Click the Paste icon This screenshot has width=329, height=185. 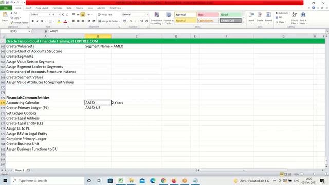point(5,15)
